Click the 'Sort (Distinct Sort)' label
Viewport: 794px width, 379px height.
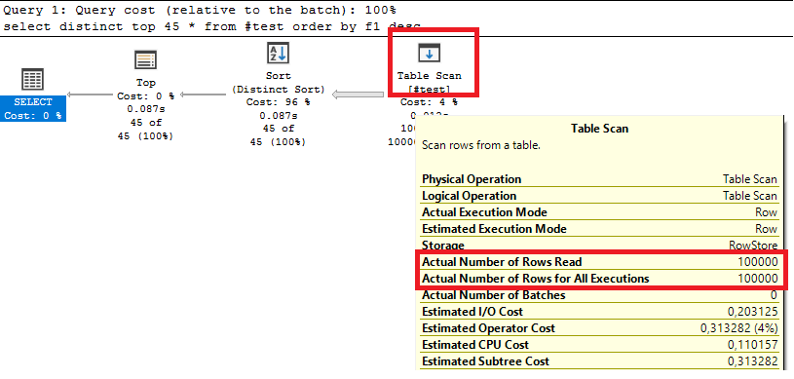278,82
